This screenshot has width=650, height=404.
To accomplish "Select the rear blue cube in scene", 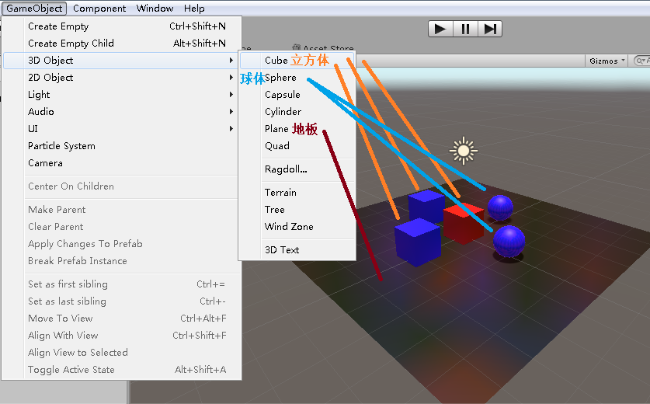I will [426, 206].
